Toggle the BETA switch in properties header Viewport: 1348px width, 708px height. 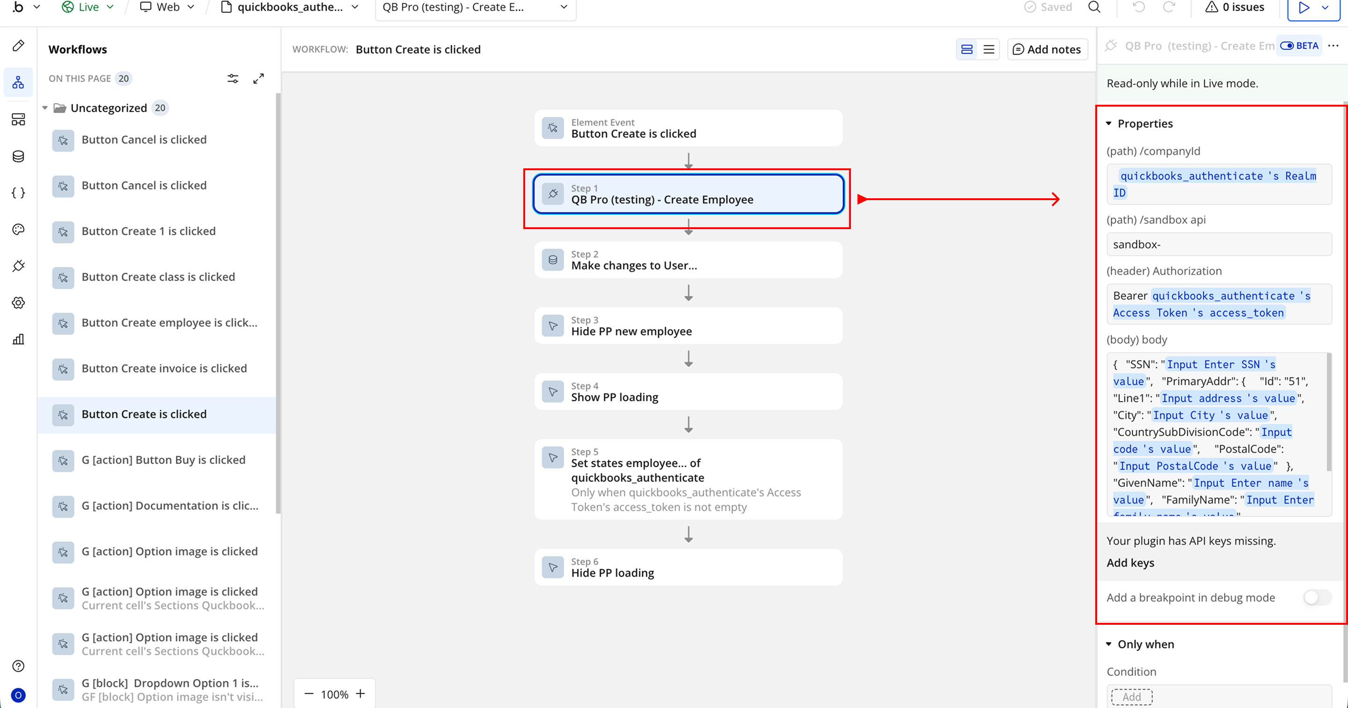point(1287,46)
